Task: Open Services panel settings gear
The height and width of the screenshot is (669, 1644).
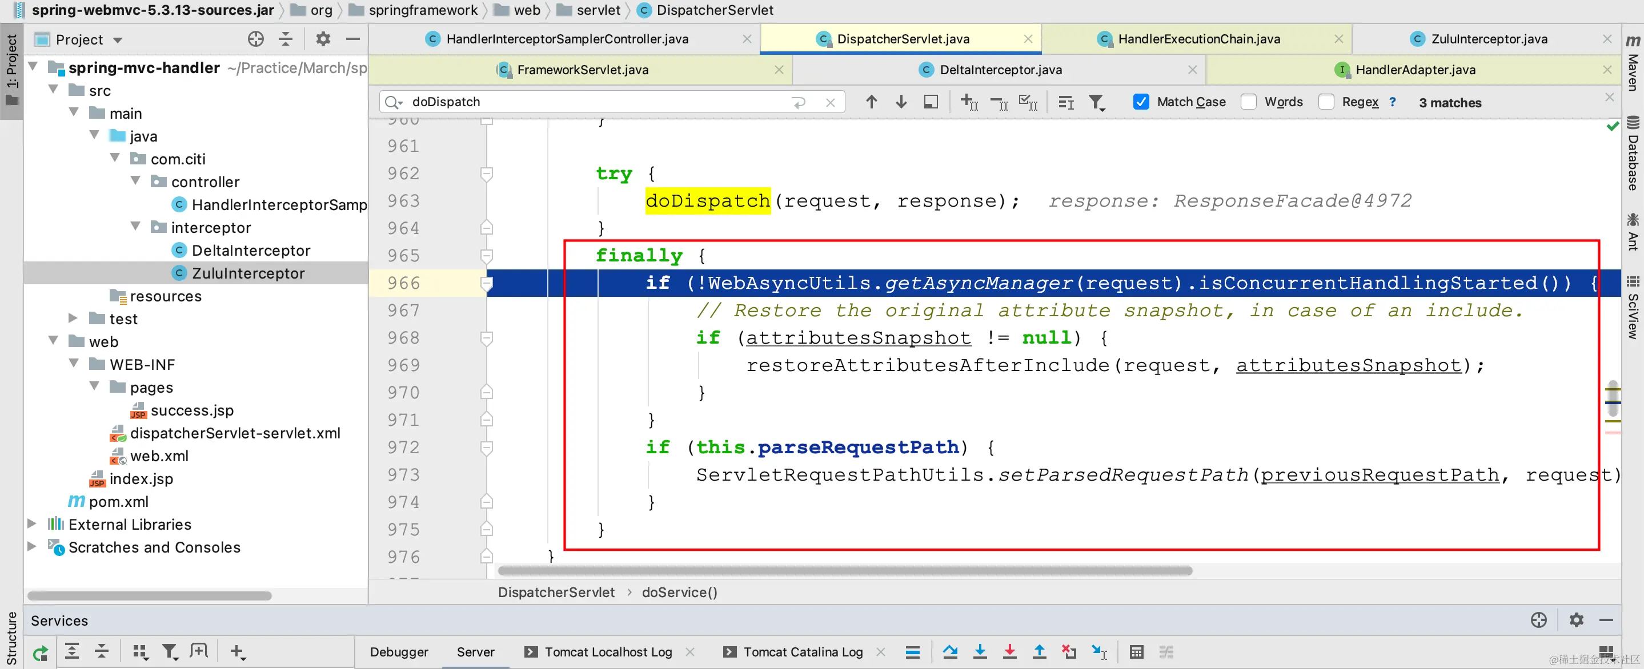Action: coord(1575,620)
